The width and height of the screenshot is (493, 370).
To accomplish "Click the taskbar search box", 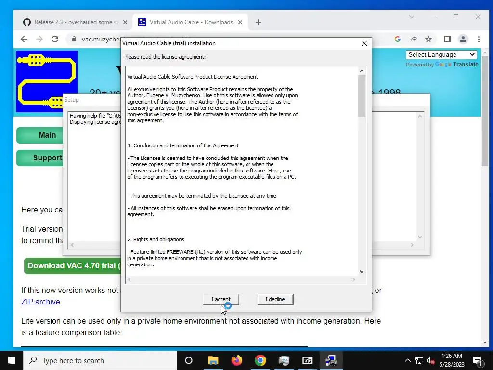I will click(100, 360).
